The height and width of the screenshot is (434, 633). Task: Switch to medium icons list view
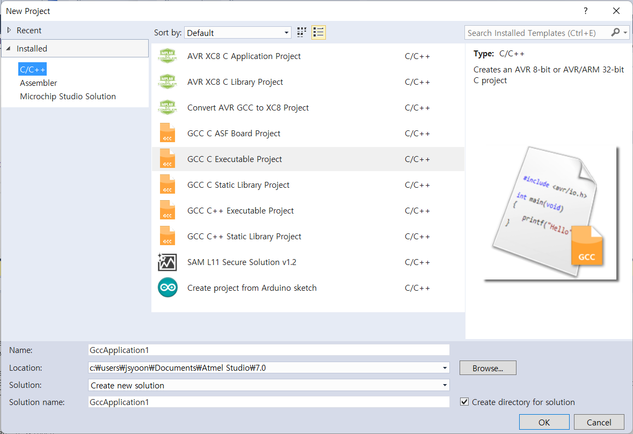318,33
